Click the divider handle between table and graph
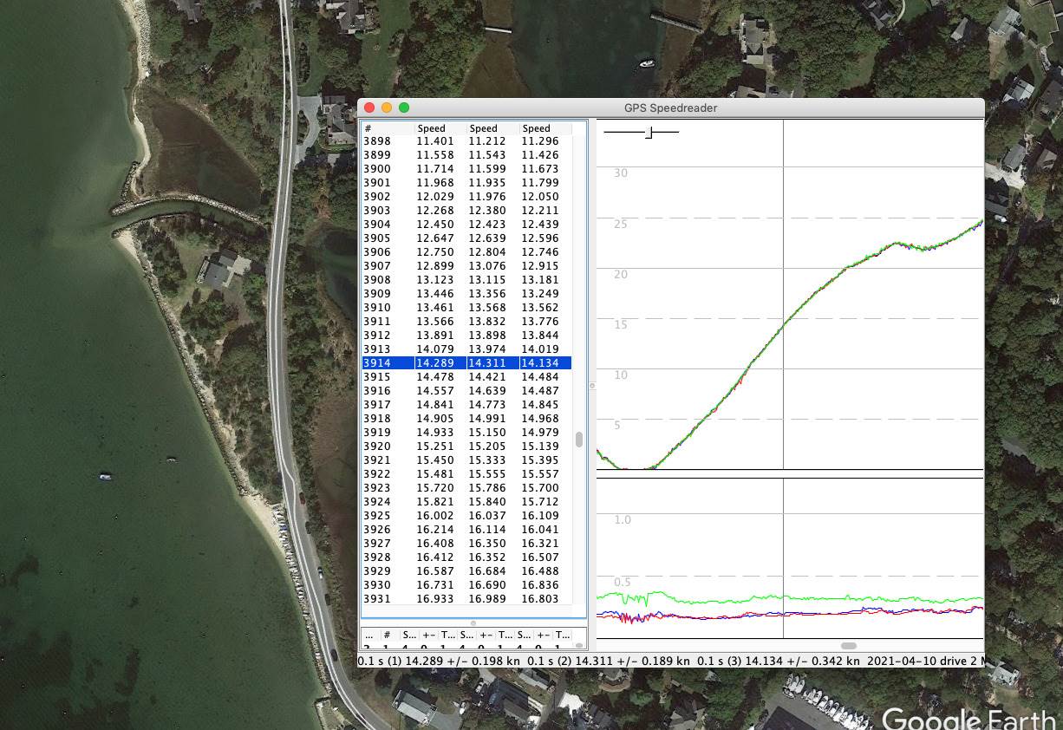This screenshot has width=1063, height=730. click(592, 386)
